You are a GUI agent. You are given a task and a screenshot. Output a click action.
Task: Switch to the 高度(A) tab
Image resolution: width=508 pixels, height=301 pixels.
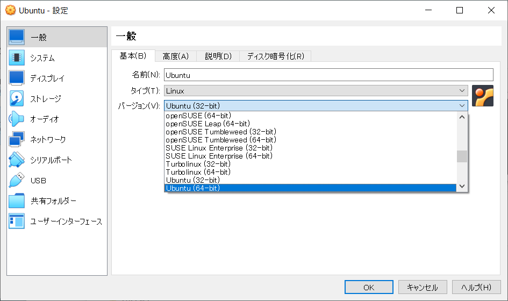pos(176,56)
